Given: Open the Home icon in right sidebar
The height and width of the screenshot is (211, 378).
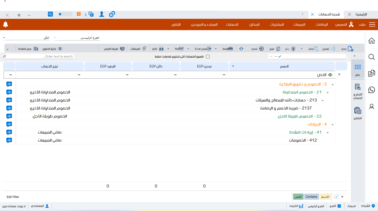Looking at the screenshot, I should [x=372, y=41].
